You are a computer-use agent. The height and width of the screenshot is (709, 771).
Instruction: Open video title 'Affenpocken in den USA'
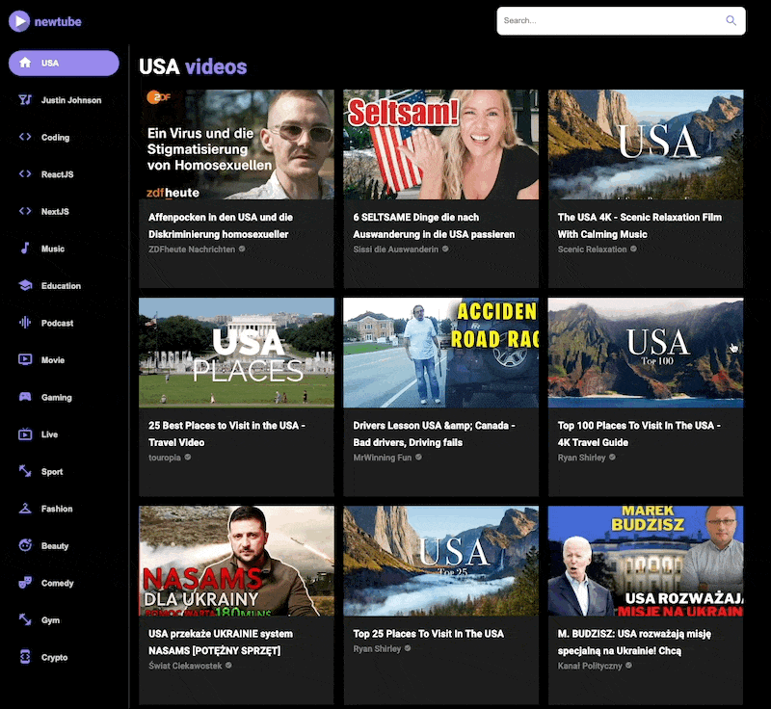coord(221,225)
